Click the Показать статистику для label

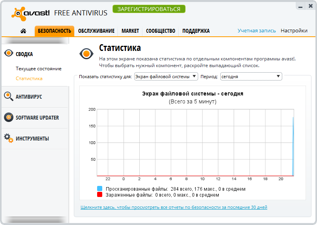(x=105, y=77)
